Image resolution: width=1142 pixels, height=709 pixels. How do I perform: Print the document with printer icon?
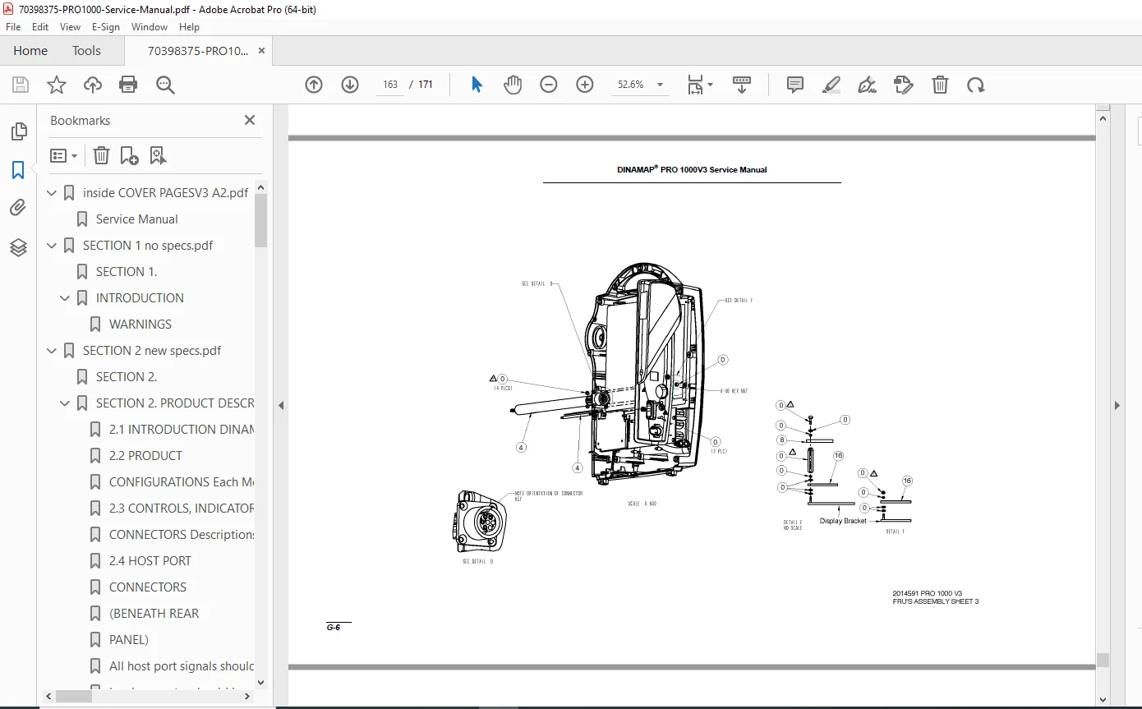[128, 85]
